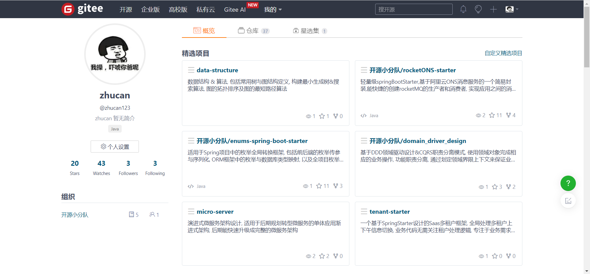This screenshot has width=590, height=274.
Task: Click the star icon on data-structure
Action: pos(322,116)
